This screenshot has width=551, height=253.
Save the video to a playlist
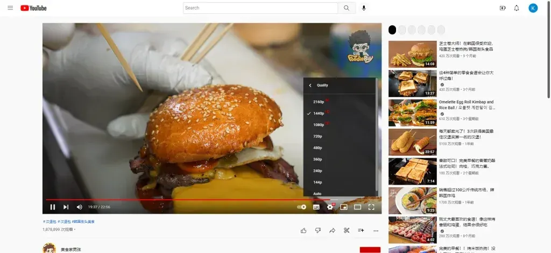tap(361, 230)
